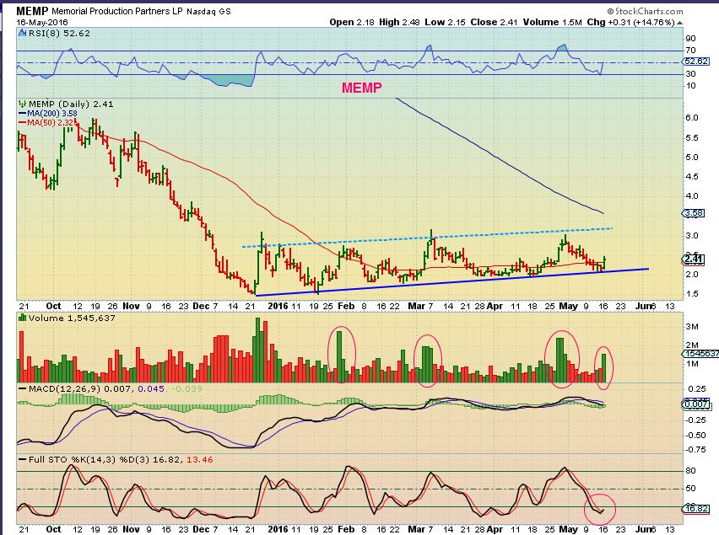Click the candlestick icon beside MEMP (Daily)
The width and height of the screenshot is (719, 535).
click(x=22, y=104)
